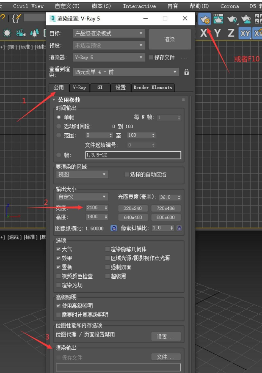Switch to the Settings tab
262x373 pixels.
point(121,88)
